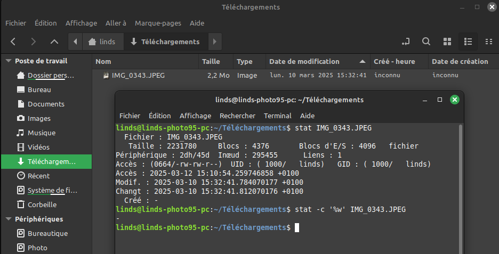Switch to compact view
The height and width of the screenshot is (254, 499).
pos(488,42)
